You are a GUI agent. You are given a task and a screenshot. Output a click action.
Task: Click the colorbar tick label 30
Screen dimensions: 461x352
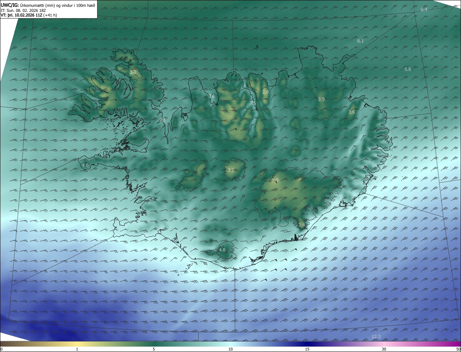coord(384,349)
